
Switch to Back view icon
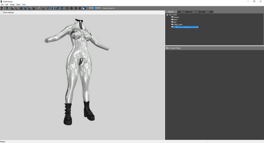(x=71, y=8)
